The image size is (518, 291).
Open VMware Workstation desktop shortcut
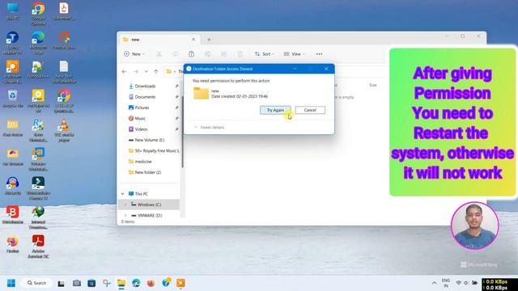[38, 160]
